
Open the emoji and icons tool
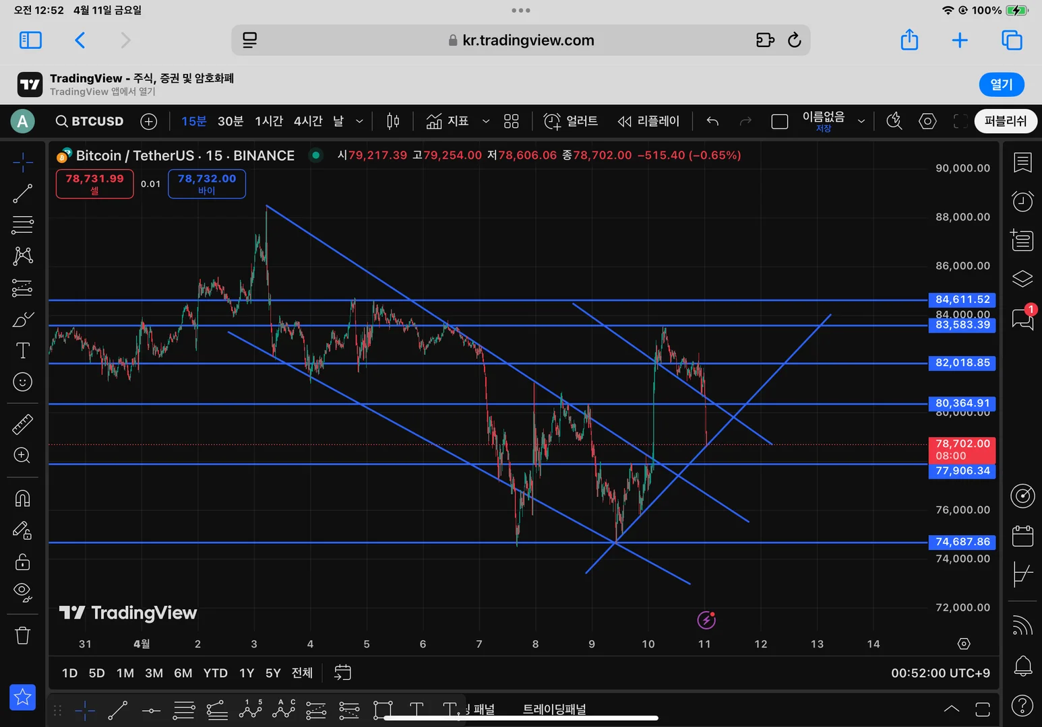tap(22, 382)
